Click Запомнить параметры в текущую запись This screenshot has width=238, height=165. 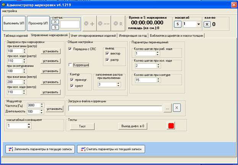[40, 149]
